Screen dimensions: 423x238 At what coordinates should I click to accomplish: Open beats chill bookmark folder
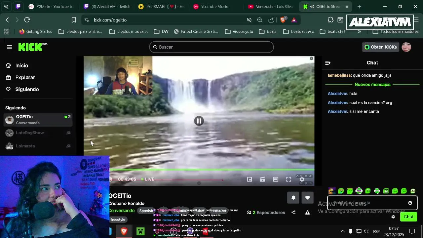pos(332,32)
